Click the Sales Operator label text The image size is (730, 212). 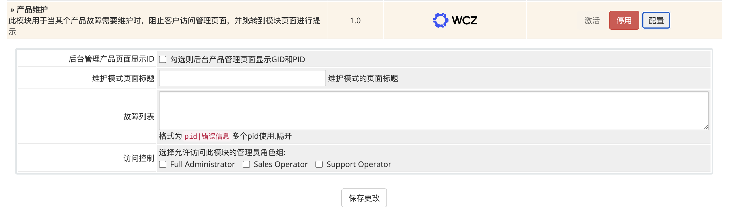(x=281, y=164)
